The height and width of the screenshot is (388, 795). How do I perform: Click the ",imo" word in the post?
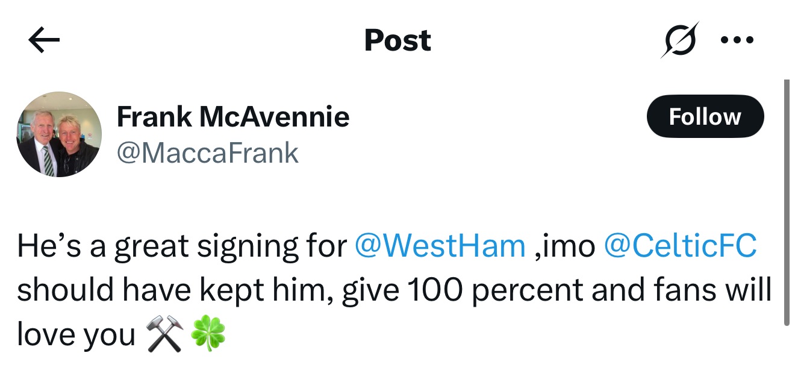564,246
